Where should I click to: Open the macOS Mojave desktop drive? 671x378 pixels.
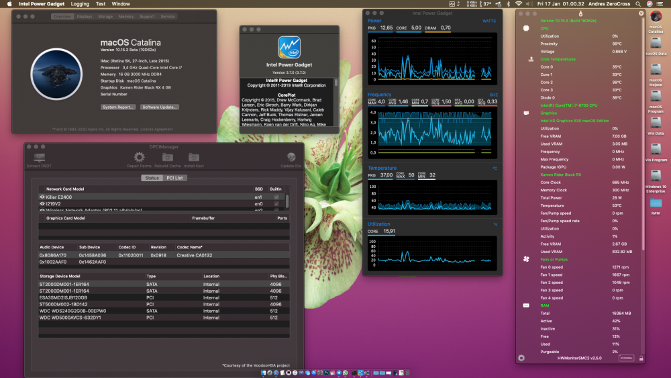(x=656, y=69)
